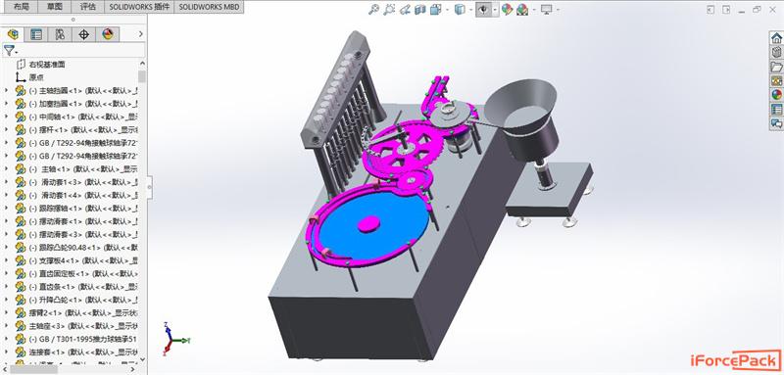Open the feature tree filter dropdown
This screenshot has width=784, height=375.
tap(10, 50)
